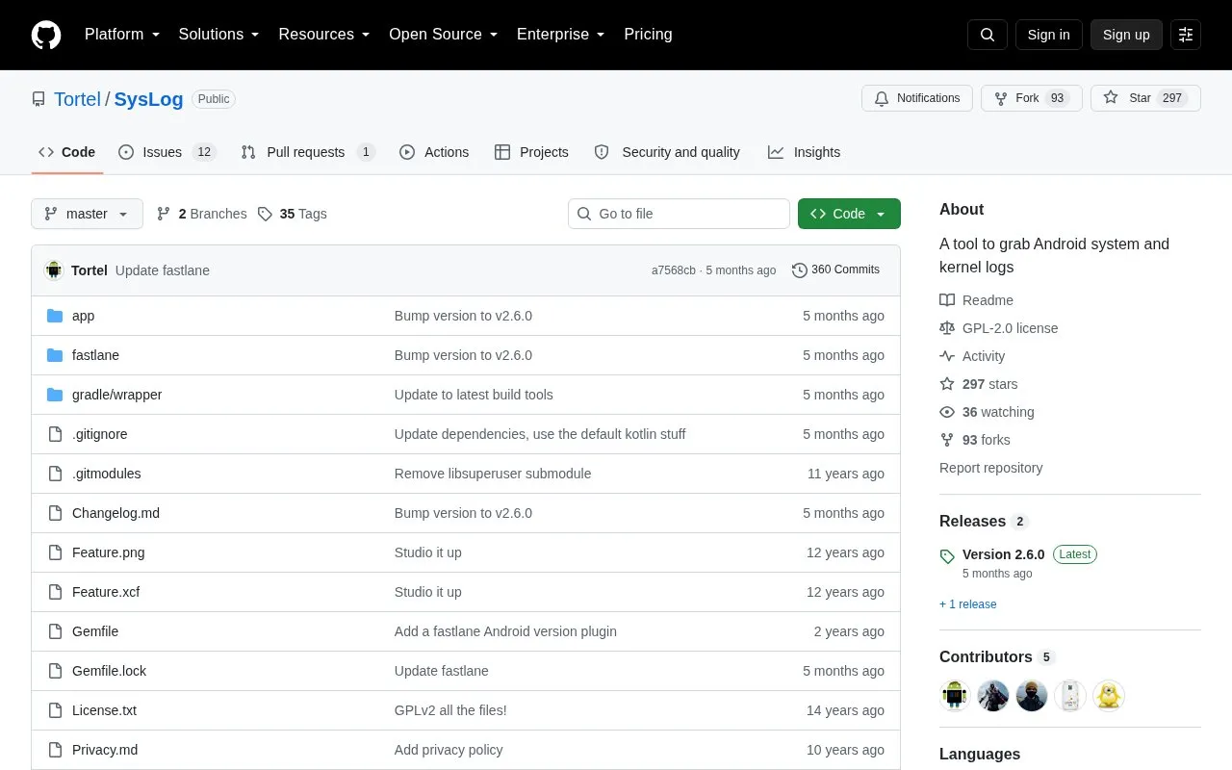Expand the Open Source menu
Screen dimensions: 1232x770
click(443, 35)
